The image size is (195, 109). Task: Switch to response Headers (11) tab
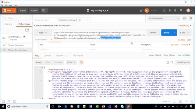pos(62,56)
